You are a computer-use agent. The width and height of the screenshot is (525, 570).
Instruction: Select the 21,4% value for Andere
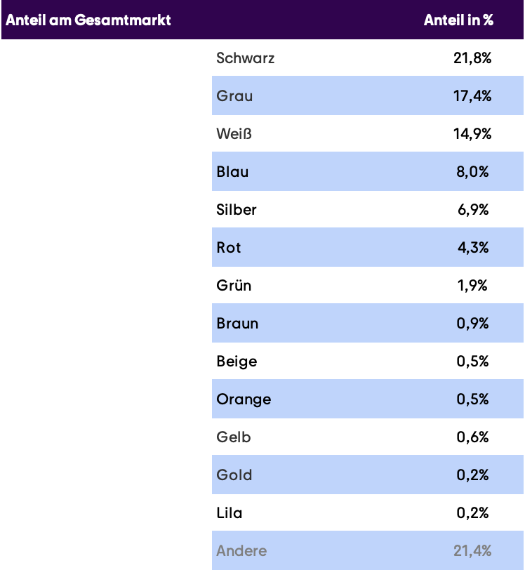pos(472,551)
